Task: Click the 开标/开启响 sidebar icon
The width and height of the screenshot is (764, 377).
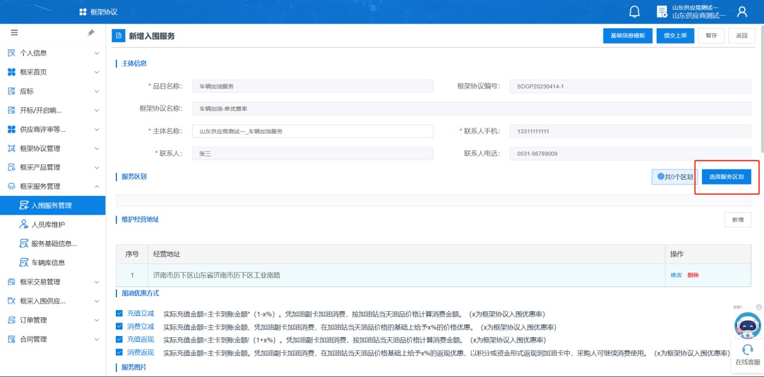Action: (11, 110)
